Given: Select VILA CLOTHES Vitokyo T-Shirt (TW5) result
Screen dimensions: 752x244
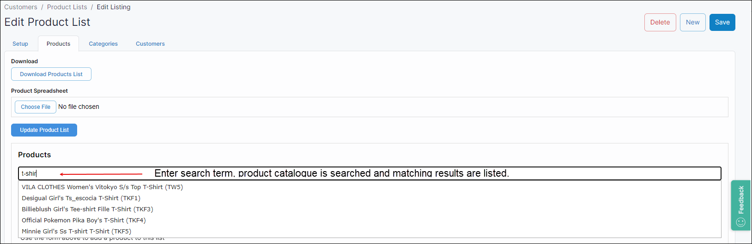Looking at the screenshot, I should click(x=103, y=187).
